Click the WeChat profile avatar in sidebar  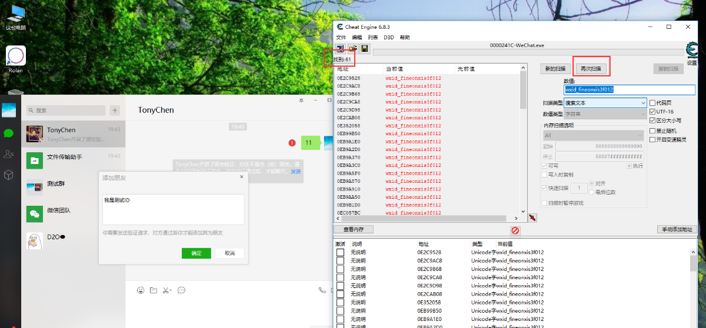coord(9,110)
